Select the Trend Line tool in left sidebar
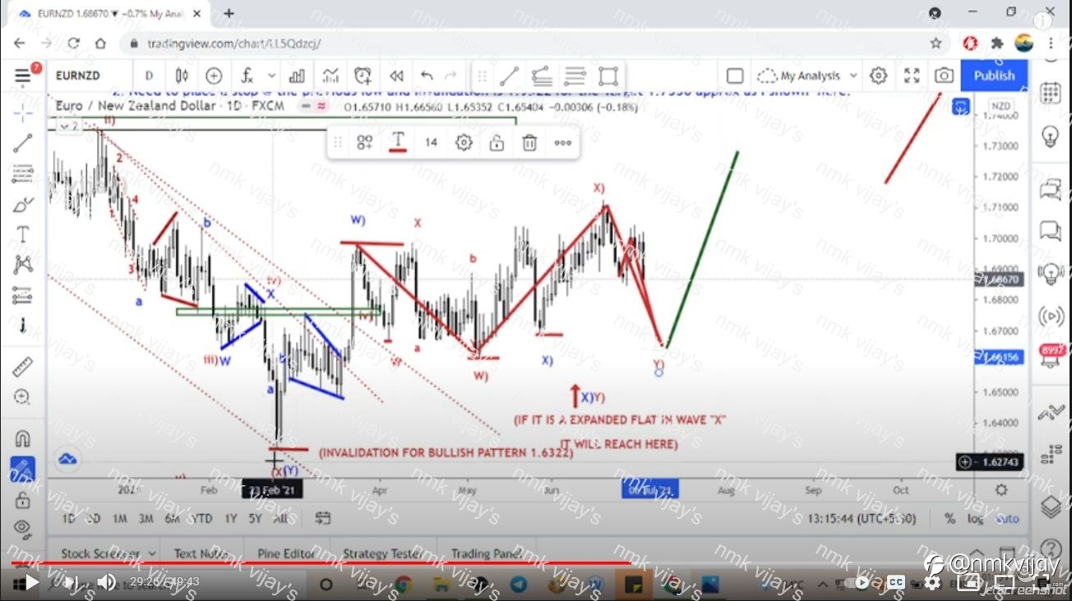 22,143
